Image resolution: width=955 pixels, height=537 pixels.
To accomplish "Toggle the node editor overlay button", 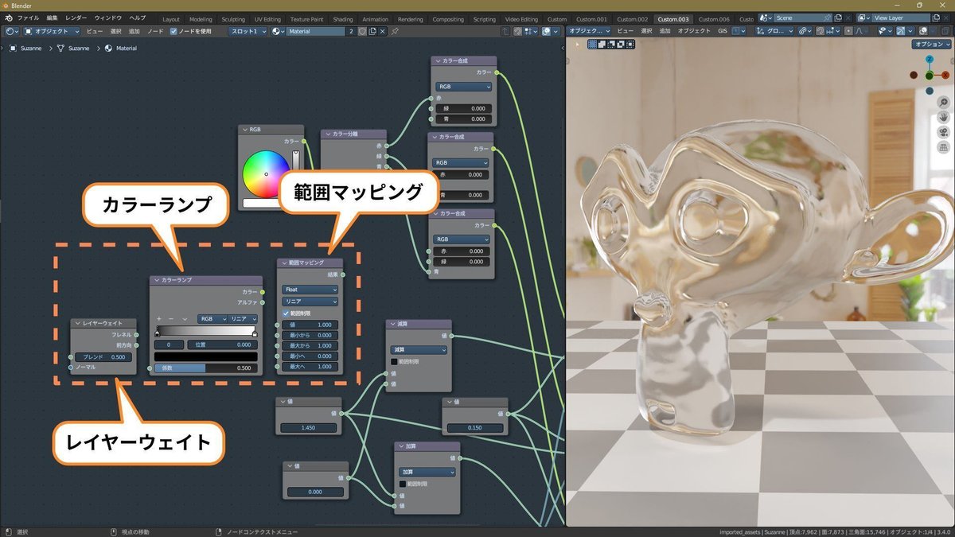I will 547,31.
